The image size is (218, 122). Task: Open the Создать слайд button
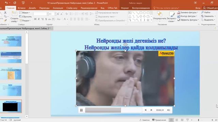pos(14,17)
